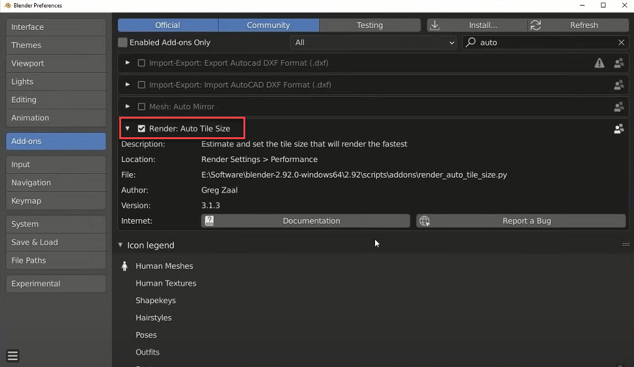Open the Navigation preferences section

(x=56, y=183)
